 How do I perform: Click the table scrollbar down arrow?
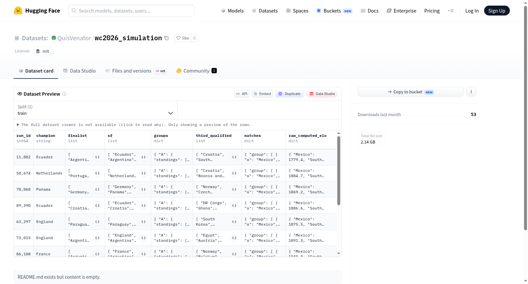click(339, 254)
